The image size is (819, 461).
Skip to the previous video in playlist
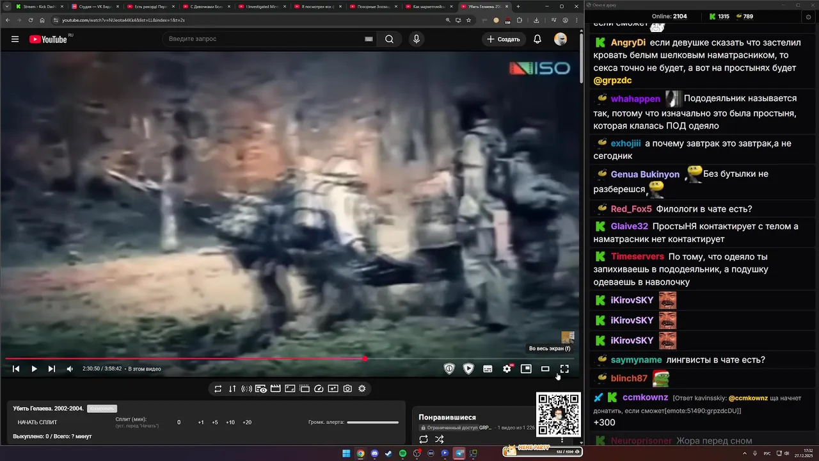[16, 369]
